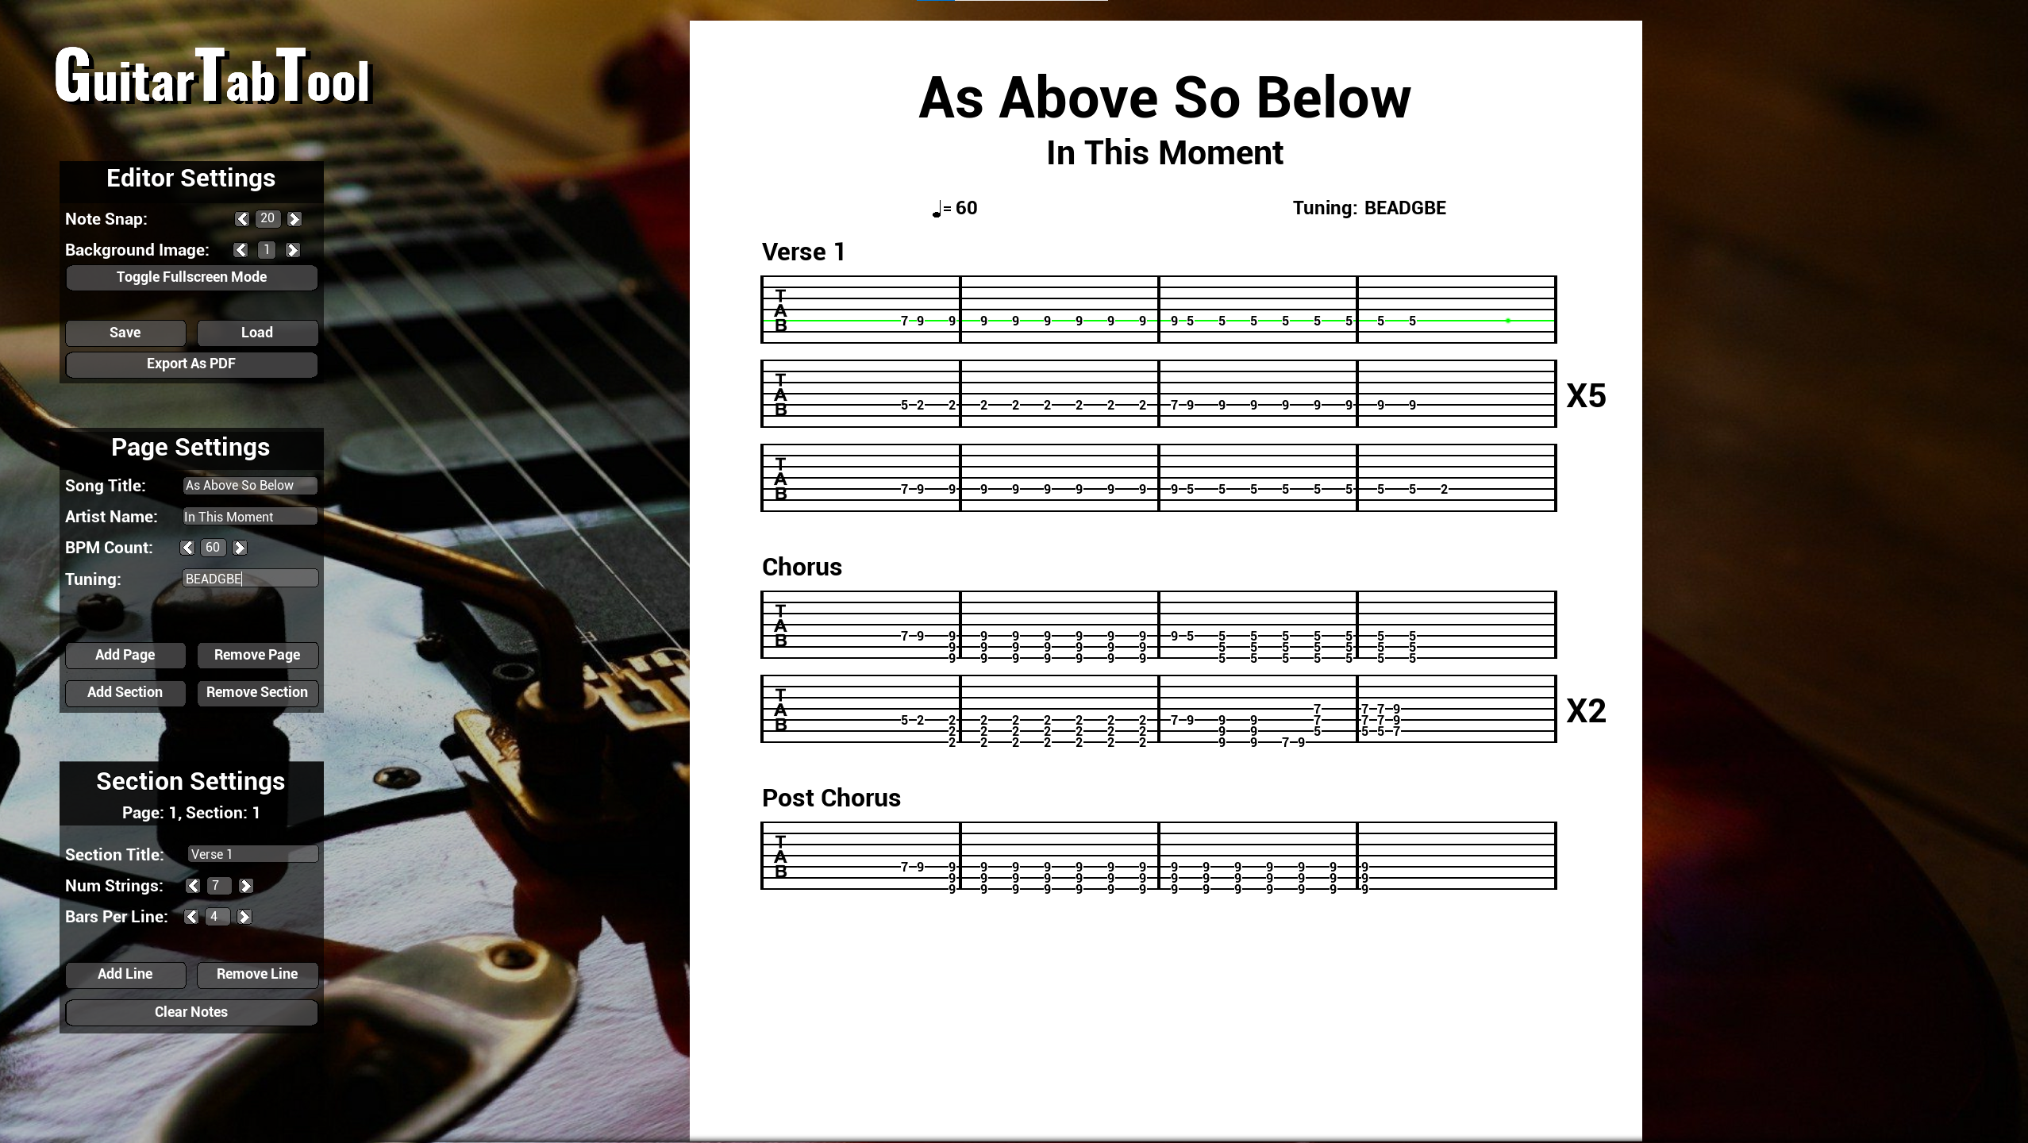Toggle Fullscreen Mode
The image size is (2028, 1143).
(190, 277)
